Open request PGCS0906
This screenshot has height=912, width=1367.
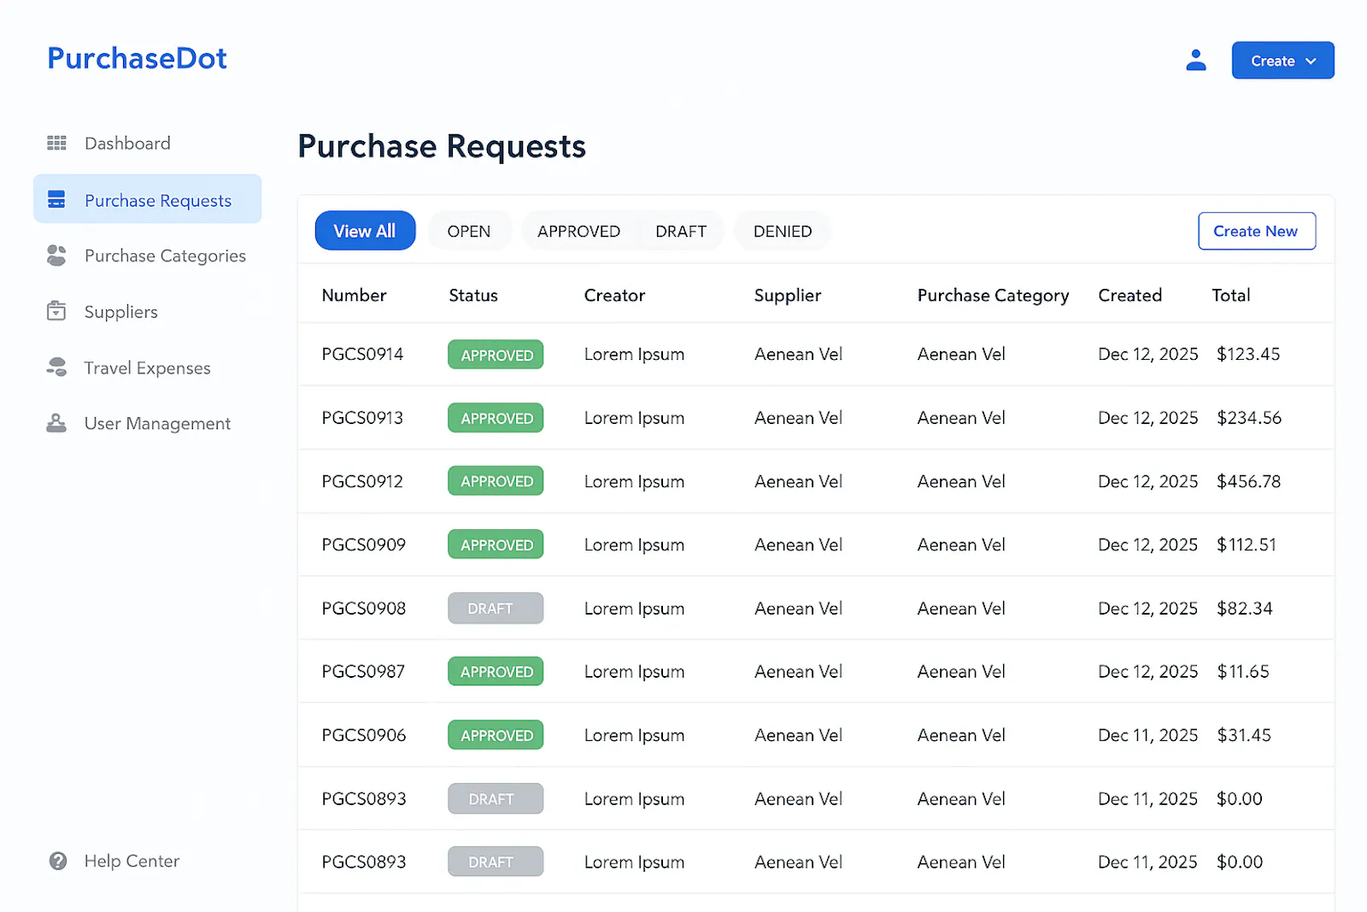364,734
